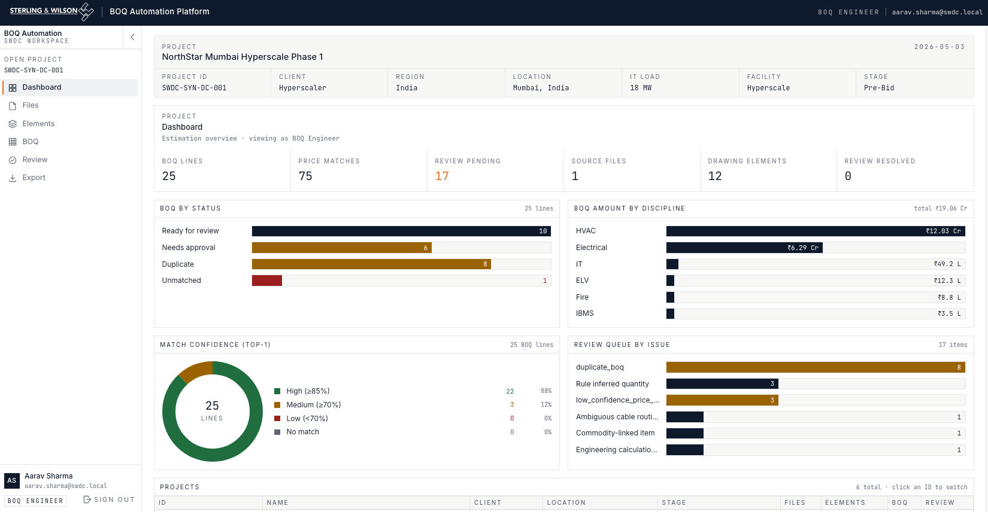Click the Commodity-linked item issue row
Screen dimensions: 988x512
tap(770, 433)
